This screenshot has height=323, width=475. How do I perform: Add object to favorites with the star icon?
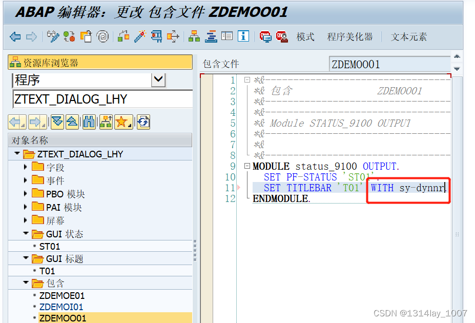tap(122, 122)
